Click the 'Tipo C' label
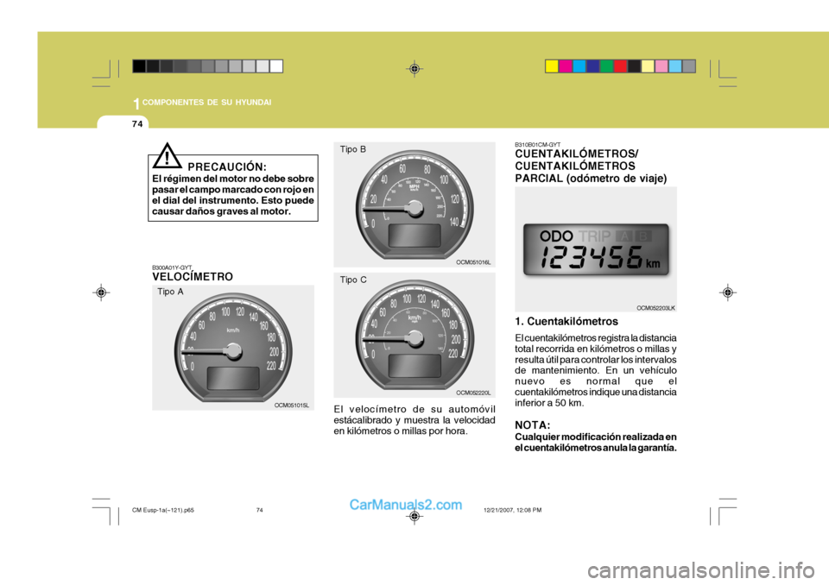Viewport: 829px width, 585px height. click(353, 280)
